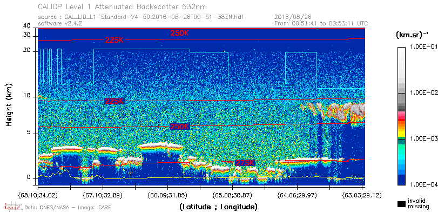
Task: Click the '275K' isotherm label
Action: point(245,163)
